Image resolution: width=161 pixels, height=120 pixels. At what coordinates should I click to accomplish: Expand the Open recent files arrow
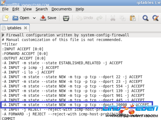(34, 18)
